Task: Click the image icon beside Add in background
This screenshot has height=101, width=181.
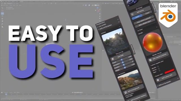Action: [x=126, y=92]
